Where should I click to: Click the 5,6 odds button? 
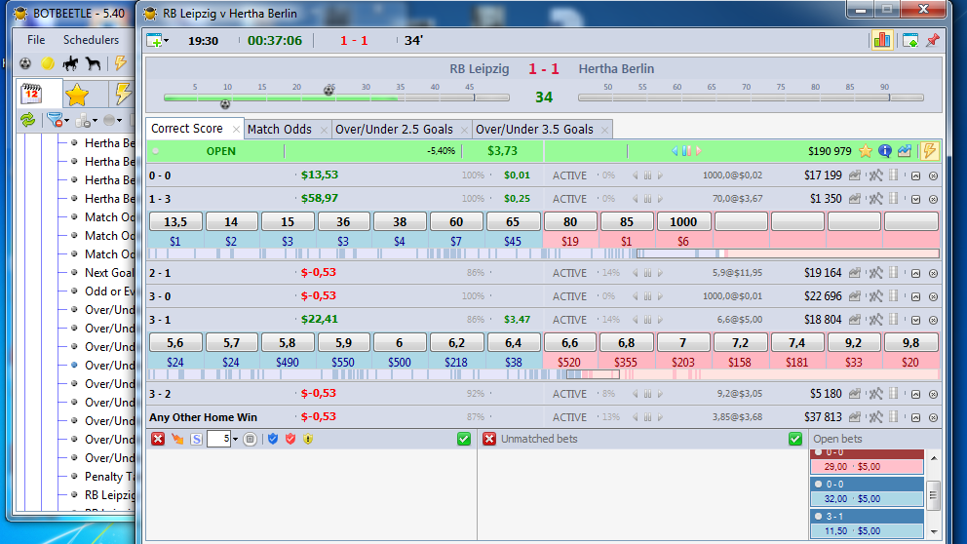point(175,342)
